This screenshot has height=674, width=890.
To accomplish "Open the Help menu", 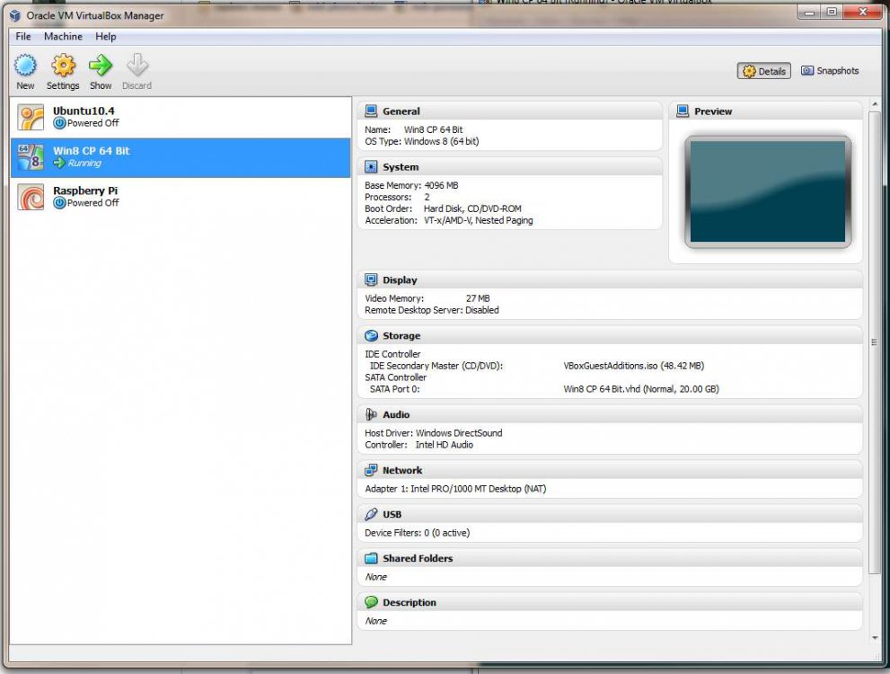I will point(106,37).
